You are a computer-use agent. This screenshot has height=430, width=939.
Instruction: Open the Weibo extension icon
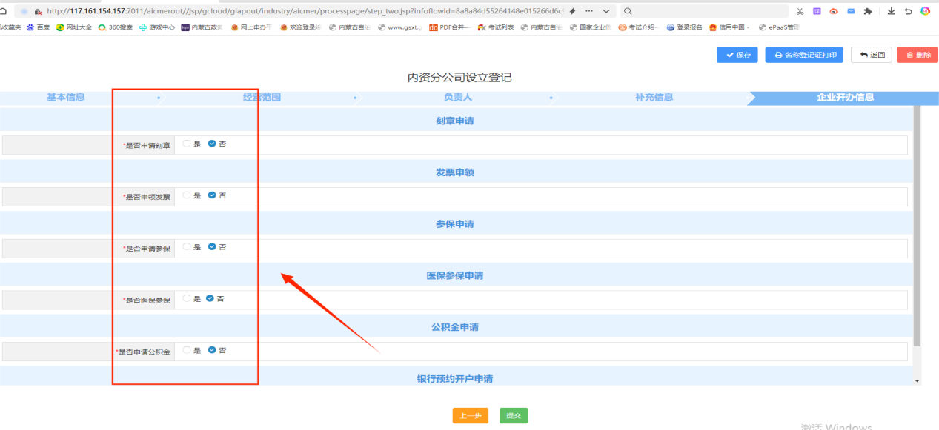click(834, 11)
